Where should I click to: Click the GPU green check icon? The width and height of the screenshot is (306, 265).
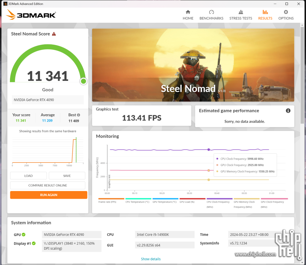pos(24,234)
